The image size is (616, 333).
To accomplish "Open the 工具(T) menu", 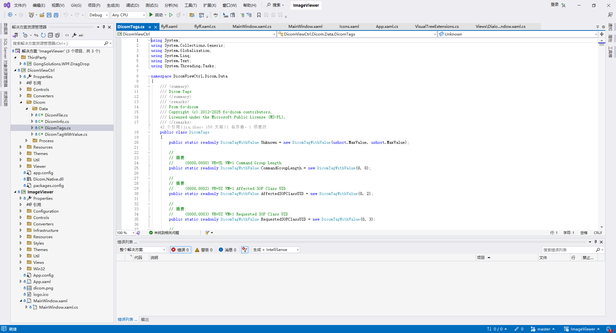I will click(x=191, y=5).
